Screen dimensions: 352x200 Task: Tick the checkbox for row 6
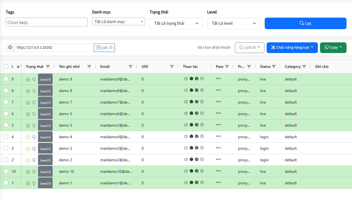tap(6, 114)
